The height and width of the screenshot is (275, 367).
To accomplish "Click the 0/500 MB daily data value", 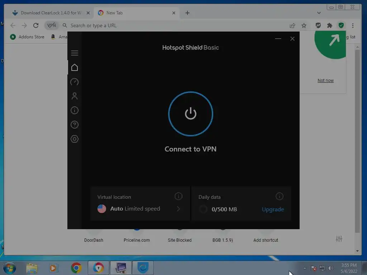I will tap(224, 209).
